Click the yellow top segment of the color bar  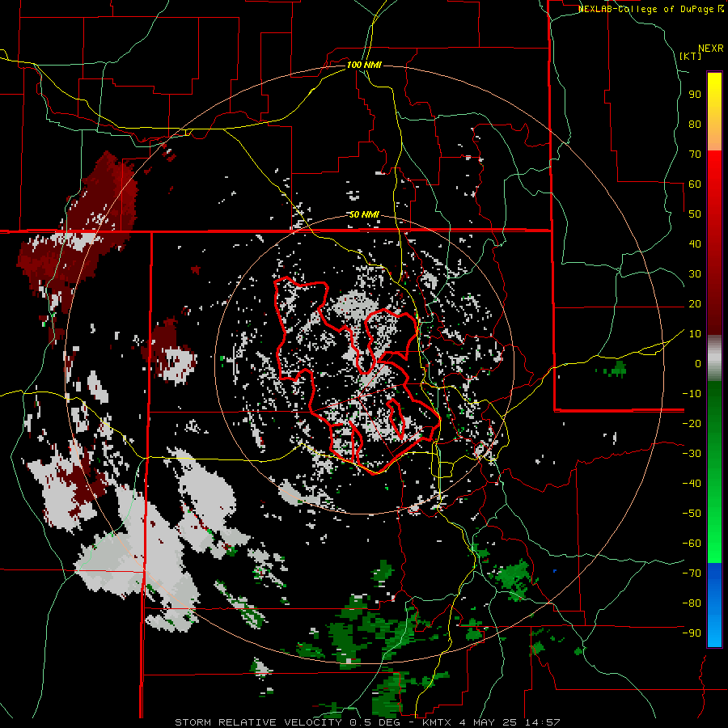tap(714, 112)
